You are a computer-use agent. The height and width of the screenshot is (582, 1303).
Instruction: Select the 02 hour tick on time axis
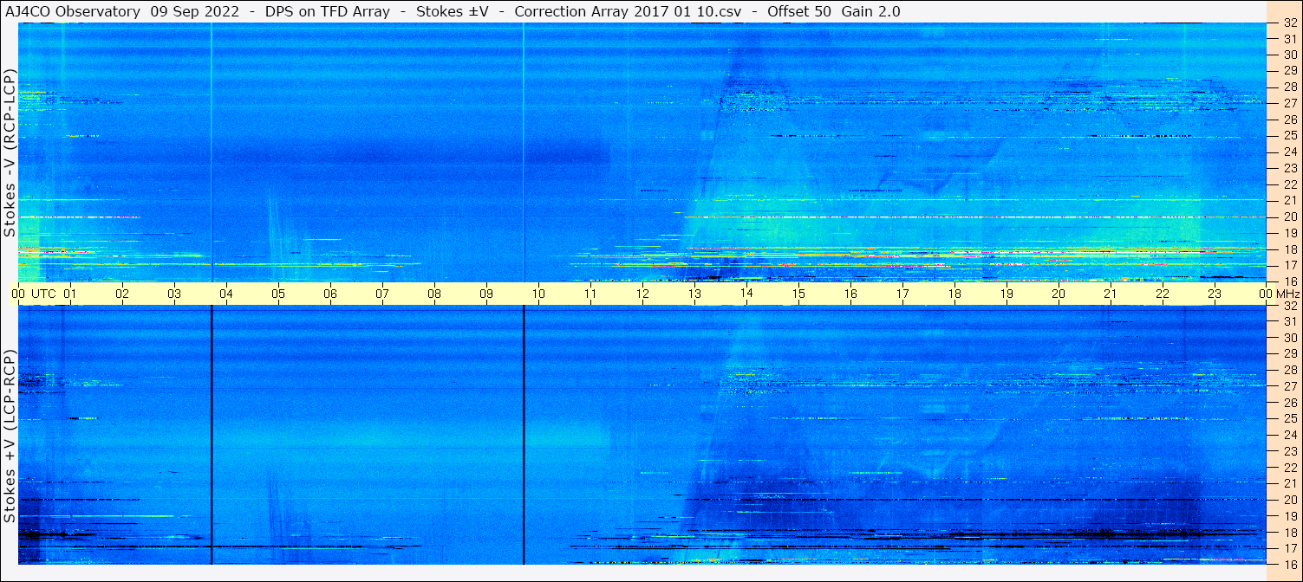pyautogui.click(x=122, y=294)
